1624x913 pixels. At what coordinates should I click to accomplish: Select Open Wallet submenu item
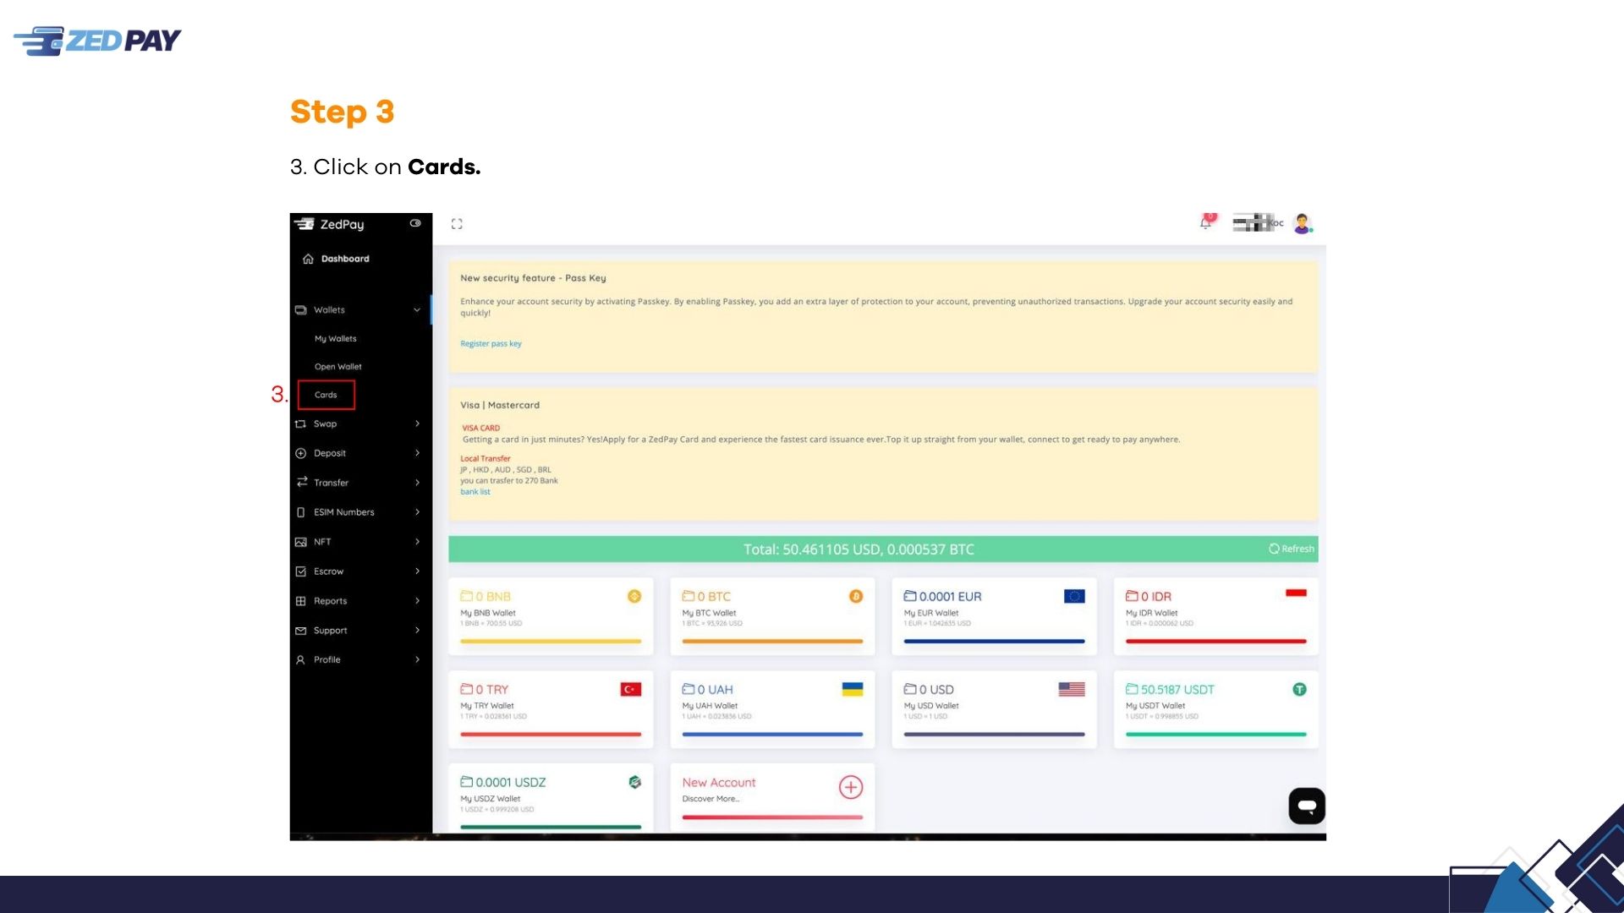click(x=338, y=367)
